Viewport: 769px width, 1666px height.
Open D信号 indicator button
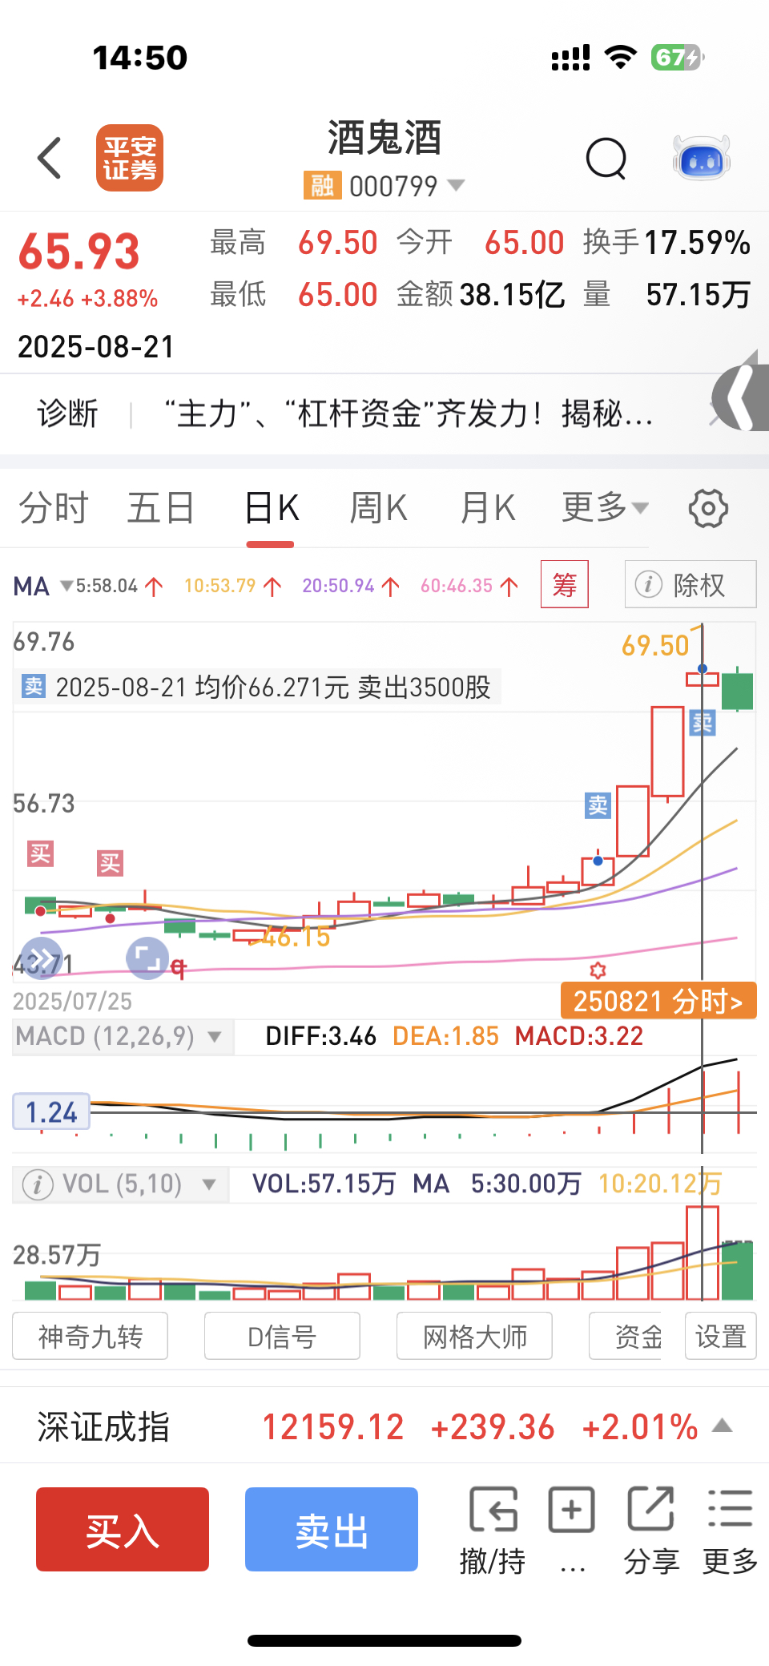tap(282, 1336)
